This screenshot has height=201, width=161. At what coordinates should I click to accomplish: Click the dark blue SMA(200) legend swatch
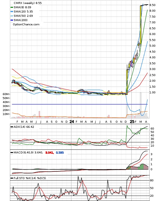(12, 20)
